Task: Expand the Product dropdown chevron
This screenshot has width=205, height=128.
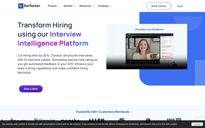Action: pyautogui.click(x=59, y=6)
